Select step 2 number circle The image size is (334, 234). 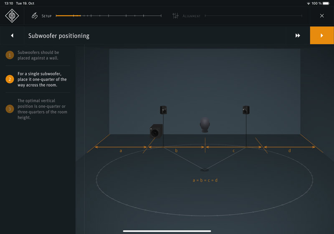coord(10,79)
